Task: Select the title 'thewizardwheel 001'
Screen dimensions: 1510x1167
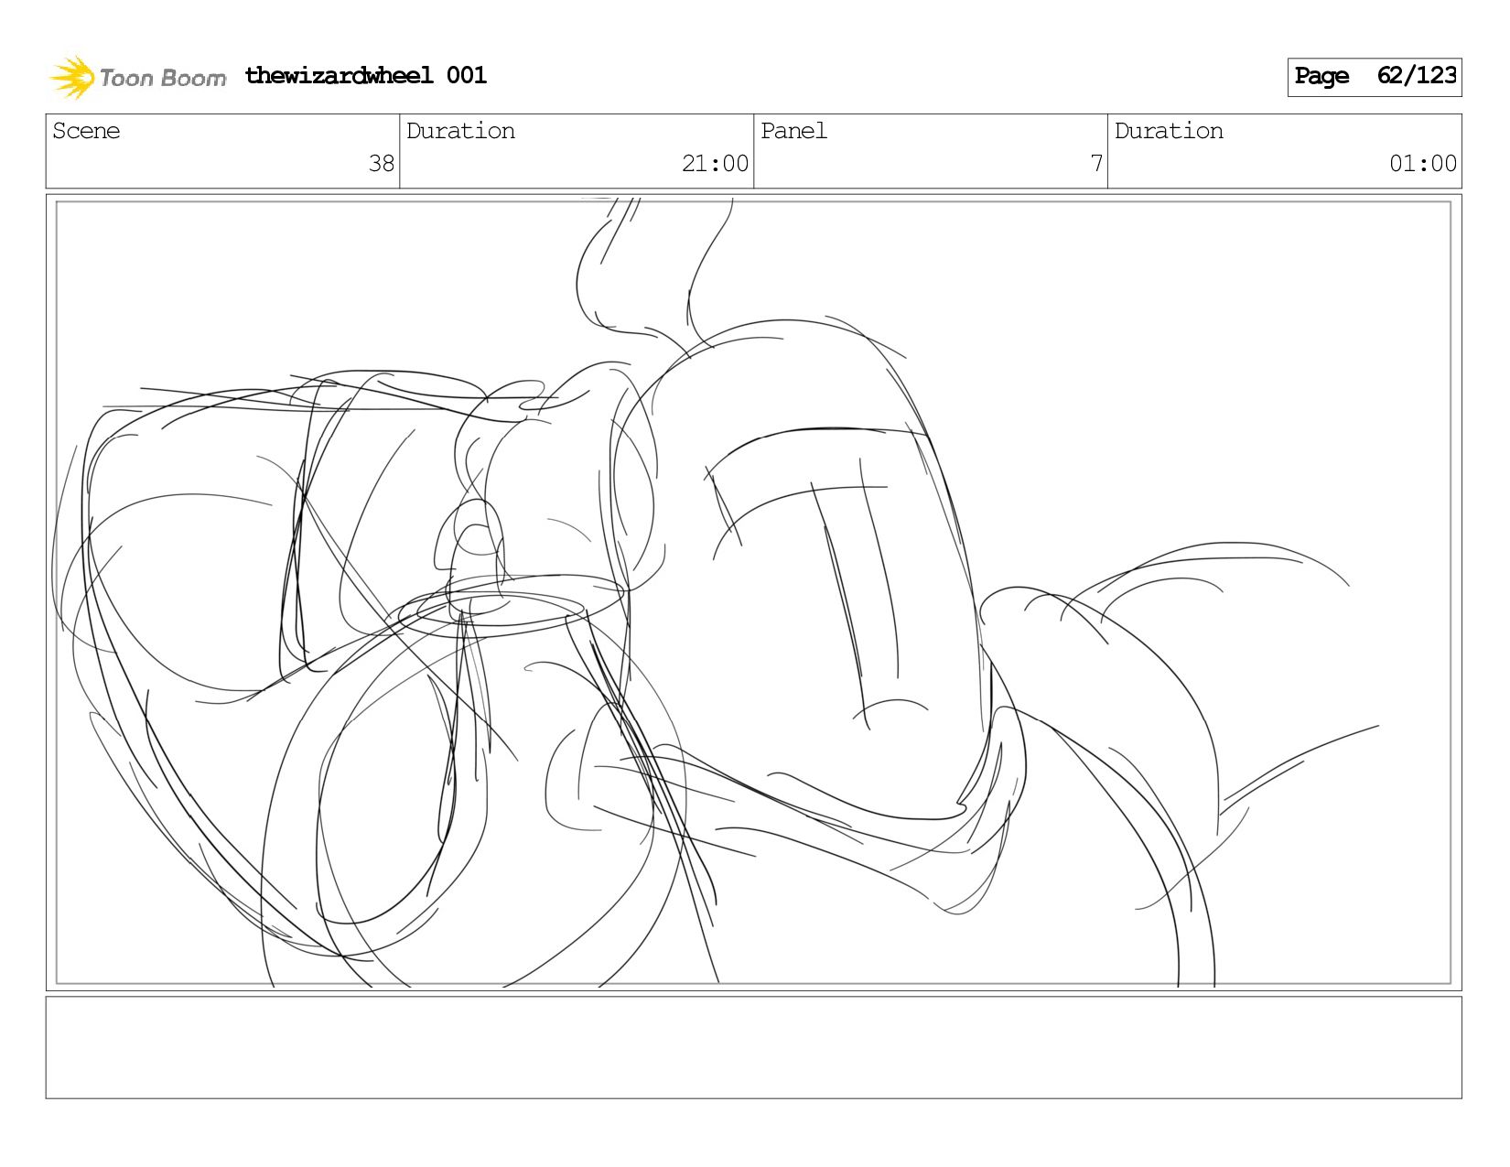Action: [365, 75]
